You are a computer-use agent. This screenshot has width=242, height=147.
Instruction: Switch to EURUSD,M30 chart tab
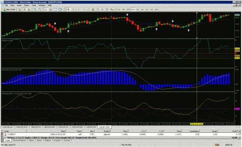tap(22, 127)
